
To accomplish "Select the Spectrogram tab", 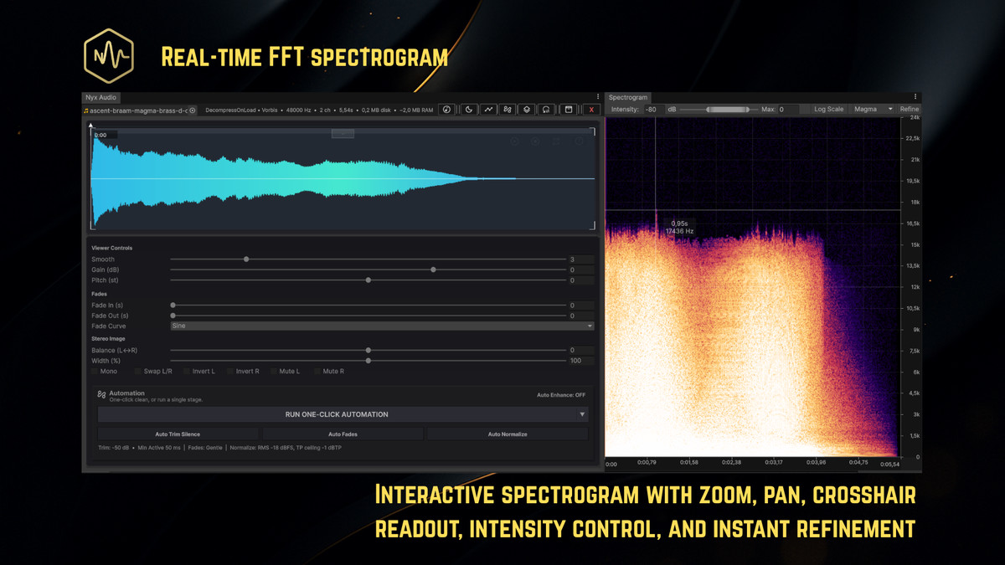I will click(628, 97).
